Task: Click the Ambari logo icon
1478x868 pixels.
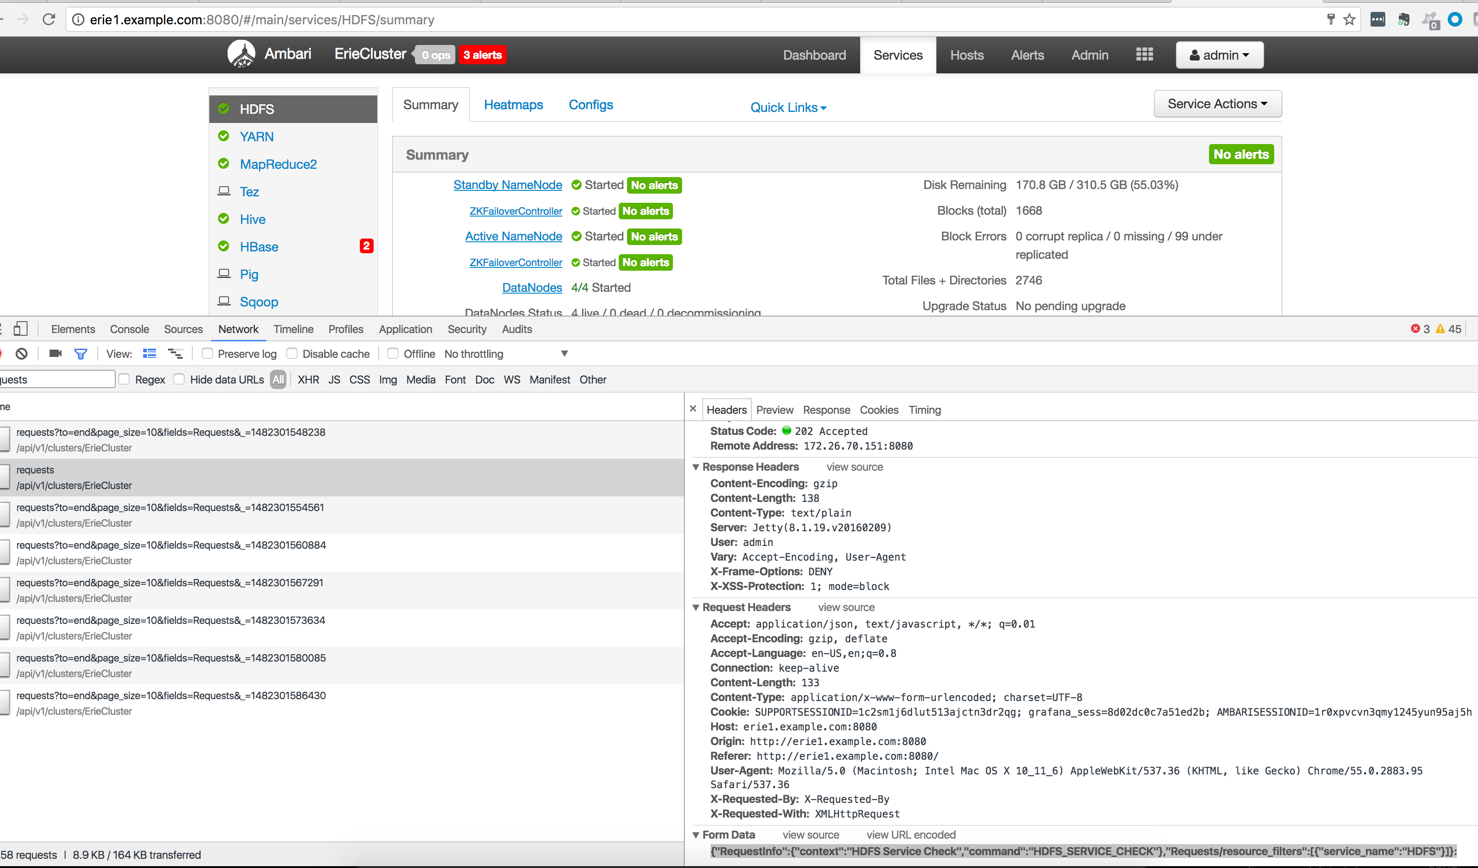Action: pos(241,53)
